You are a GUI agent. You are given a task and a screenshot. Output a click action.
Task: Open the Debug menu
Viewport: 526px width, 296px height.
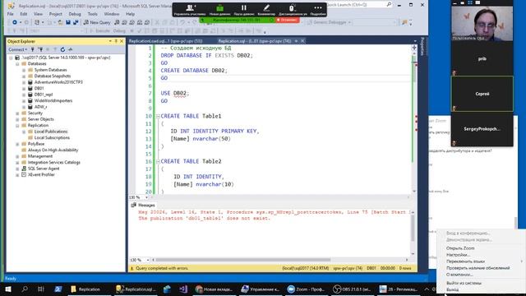[75, 14]
